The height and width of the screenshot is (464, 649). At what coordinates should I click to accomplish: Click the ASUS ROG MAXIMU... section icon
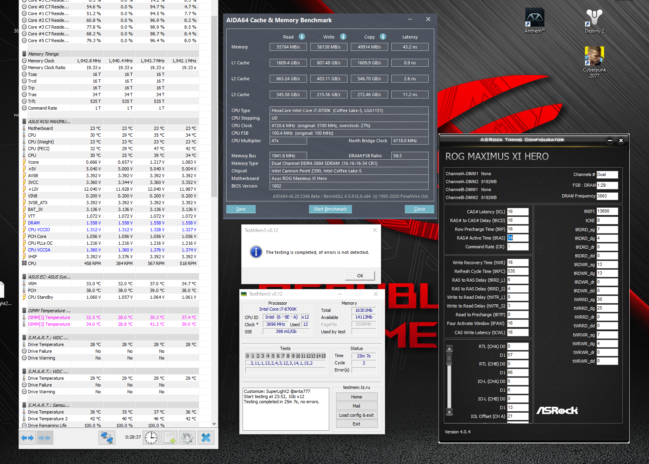(x=24, y=122)
